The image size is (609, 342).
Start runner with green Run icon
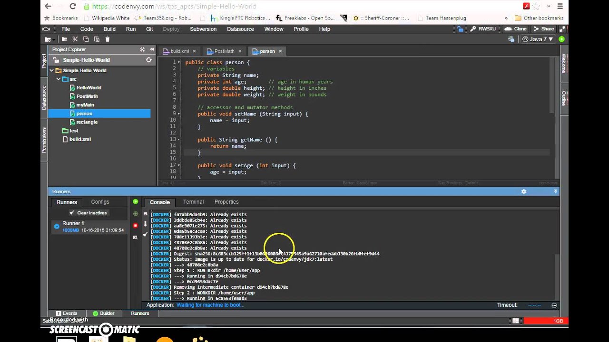pyautogui.click(x=136, y=202)
